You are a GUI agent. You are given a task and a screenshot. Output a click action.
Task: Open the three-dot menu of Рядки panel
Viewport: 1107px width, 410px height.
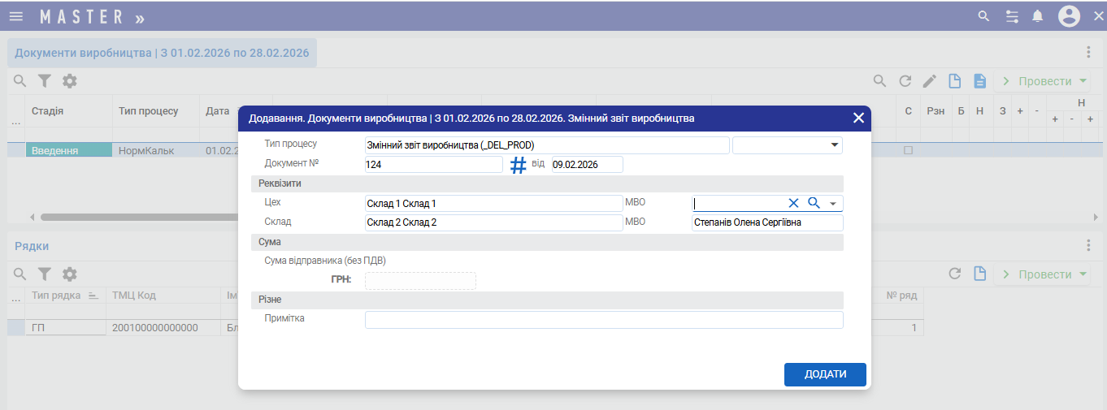click(1088, 245)
